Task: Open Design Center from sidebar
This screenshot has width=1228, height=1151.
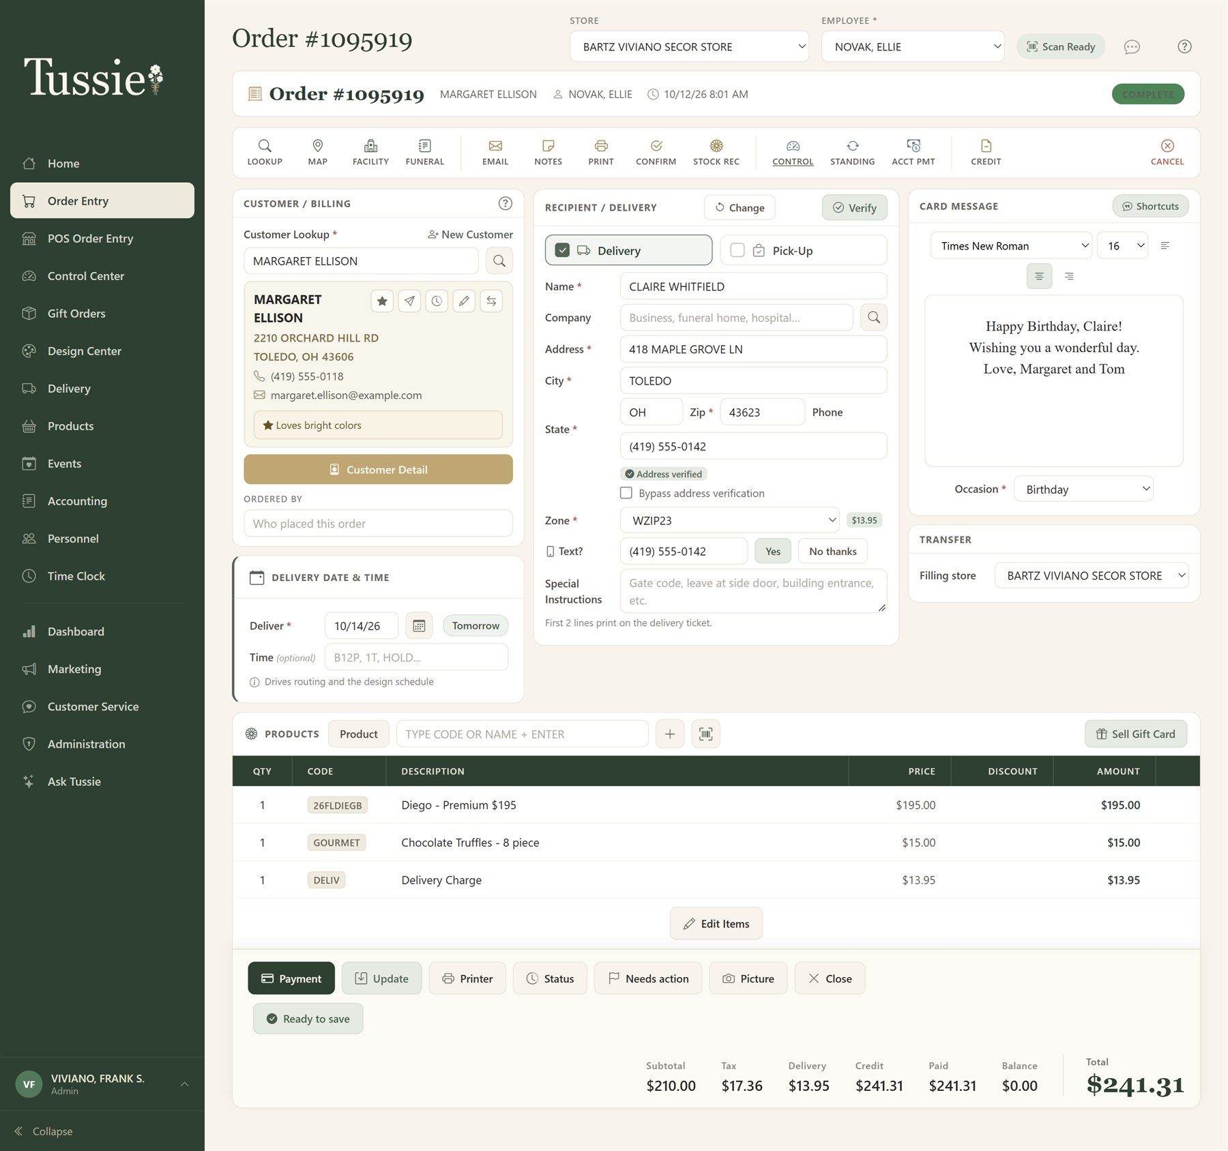Action: (102, 351)
